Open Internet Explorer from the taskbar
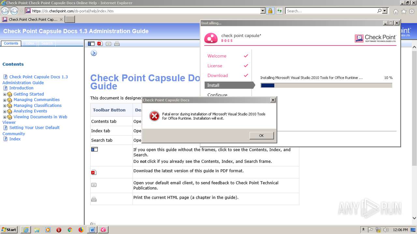This screenshot has height=234, width=417. (26, 230)
